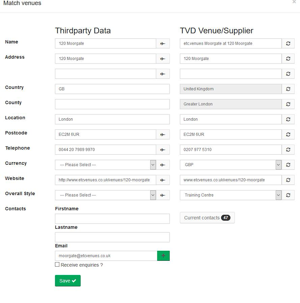Focus thirdparty empty County field

[x=112, y=104]
